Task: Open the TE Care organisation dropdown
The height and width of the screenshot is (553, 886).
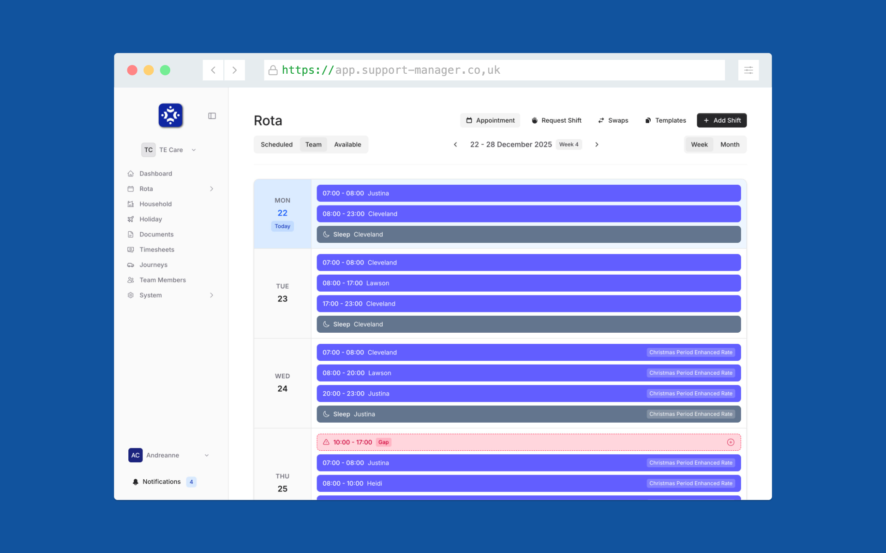Action: pyautogui.click(x=193, y=150)
